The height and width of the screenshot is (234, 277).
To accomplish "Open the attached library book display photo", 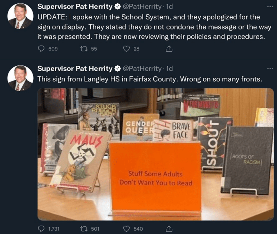I will point(156,154).
